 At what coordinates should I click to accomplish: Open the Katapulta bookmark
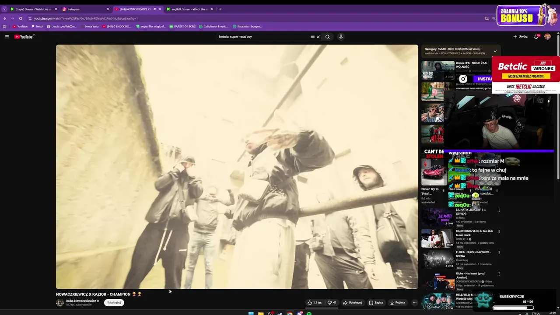tap(248, 26)
